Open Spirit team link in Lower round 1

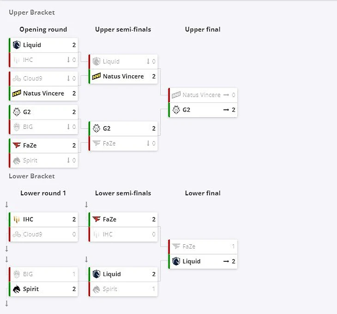pos(31,290)
